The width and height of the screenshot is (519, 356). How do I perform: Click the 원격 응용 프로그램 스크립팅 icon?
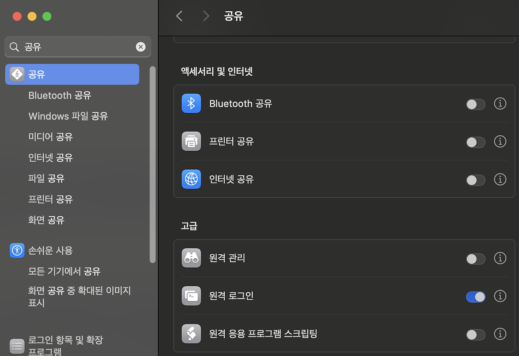tap(191, 334)
